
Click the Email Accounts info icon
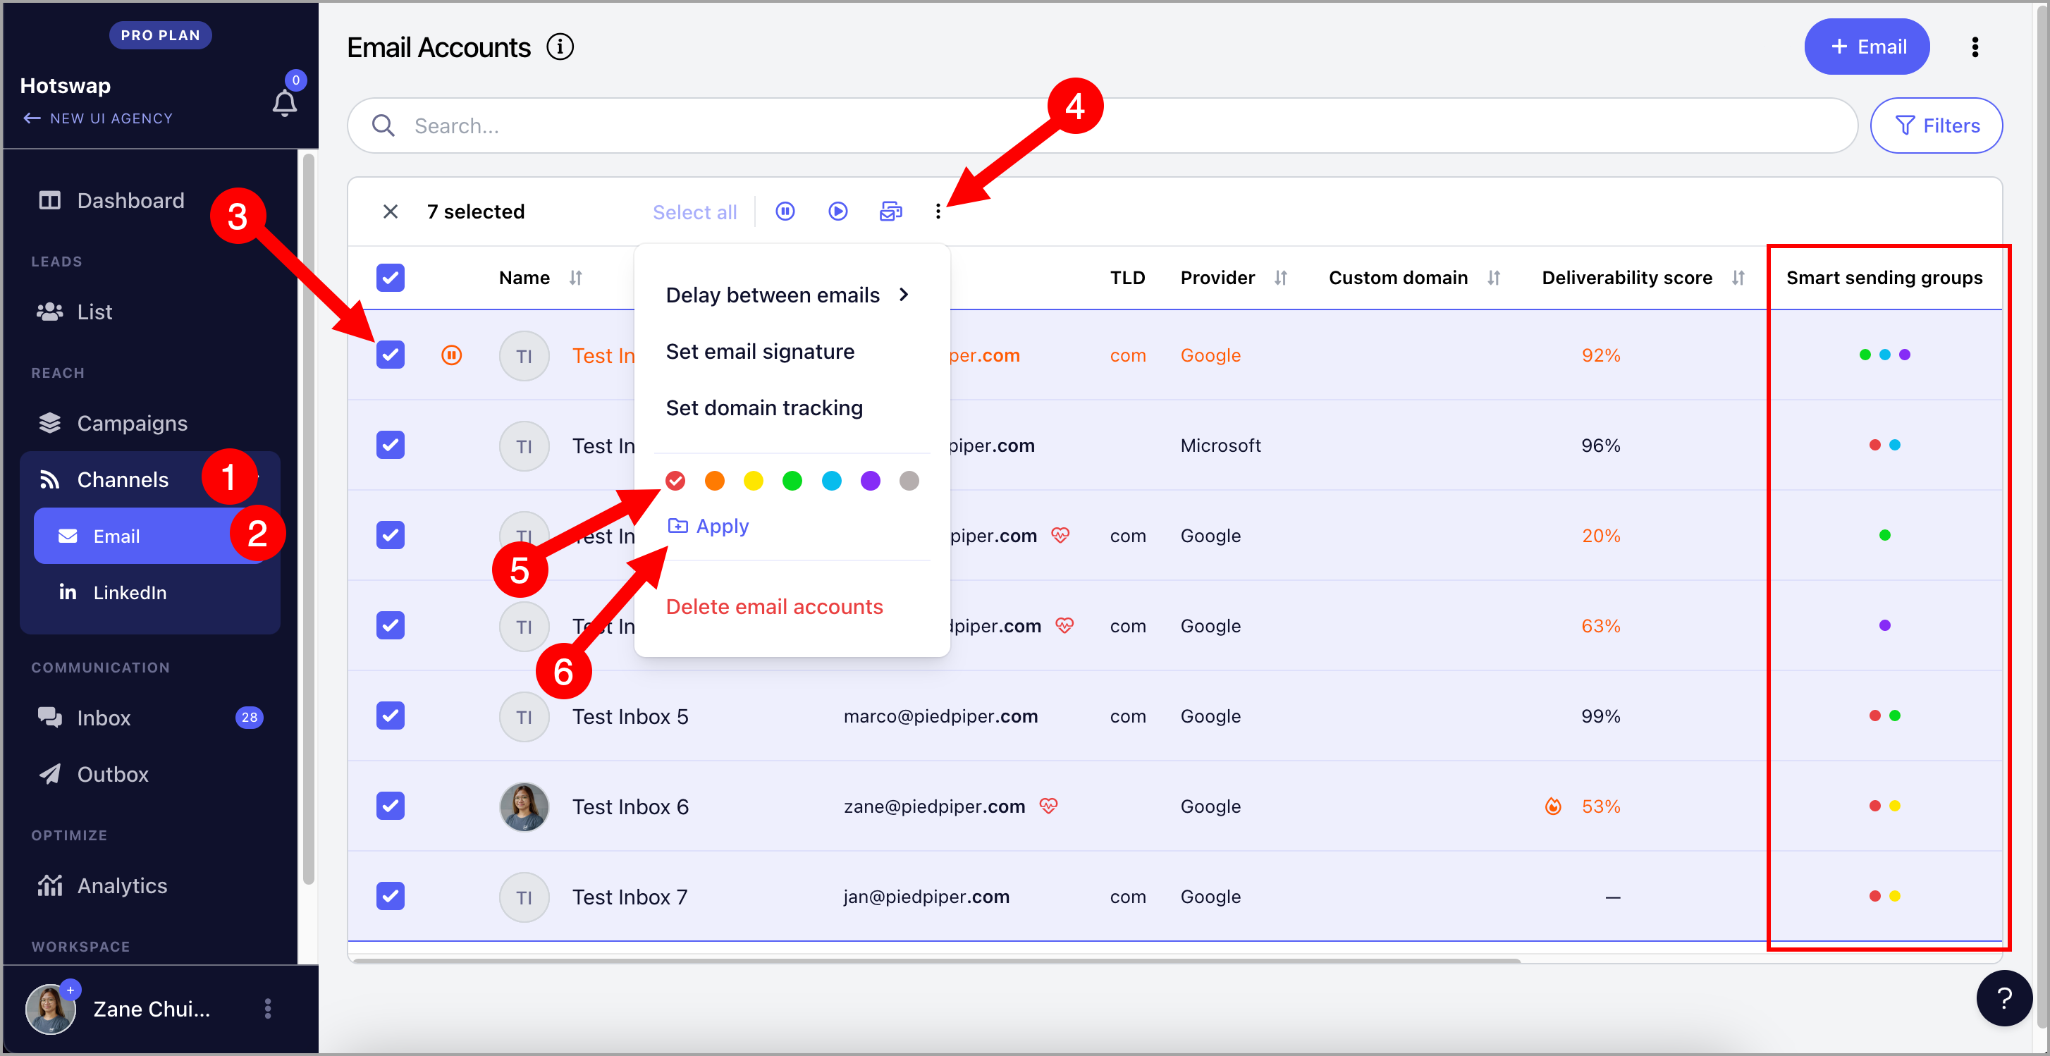[560, 47]
